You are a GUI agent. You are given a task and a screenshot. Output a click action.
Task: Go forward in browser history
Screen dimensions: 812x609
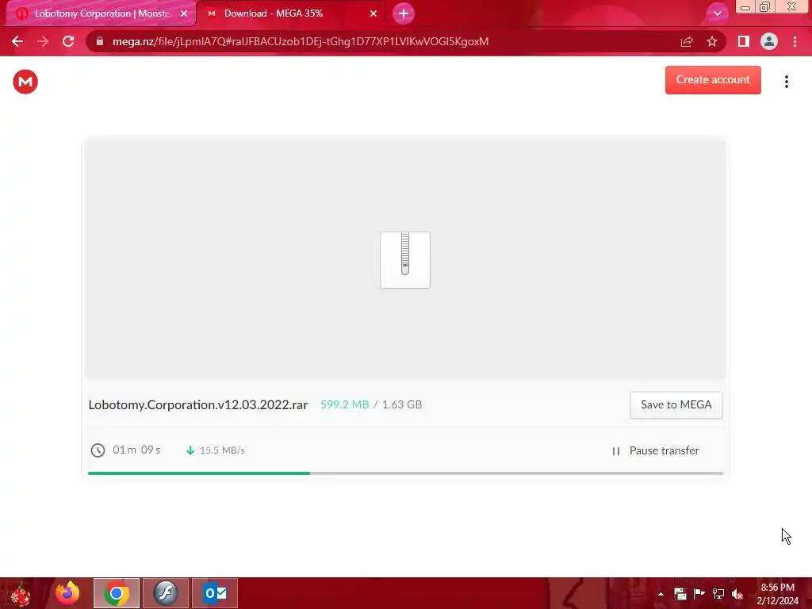pyautogui.click(x=43, y=41)
